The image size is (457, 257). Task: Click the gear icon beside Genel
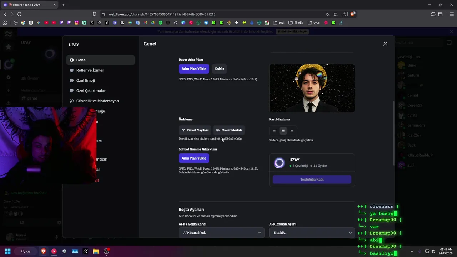tap(72, 60)
